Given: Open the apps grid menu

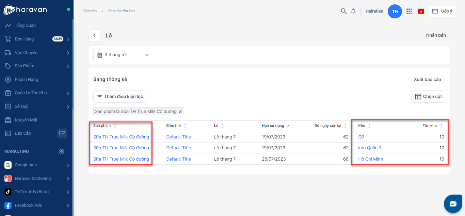Looking at the screenshot, I should (409, 11).
